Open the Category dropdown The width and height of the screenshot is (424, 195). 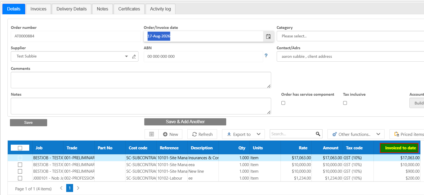coord(350,36)
